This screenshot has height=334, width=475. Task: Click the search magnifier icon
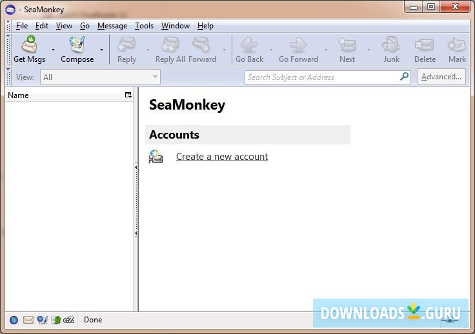pos(404,77)
